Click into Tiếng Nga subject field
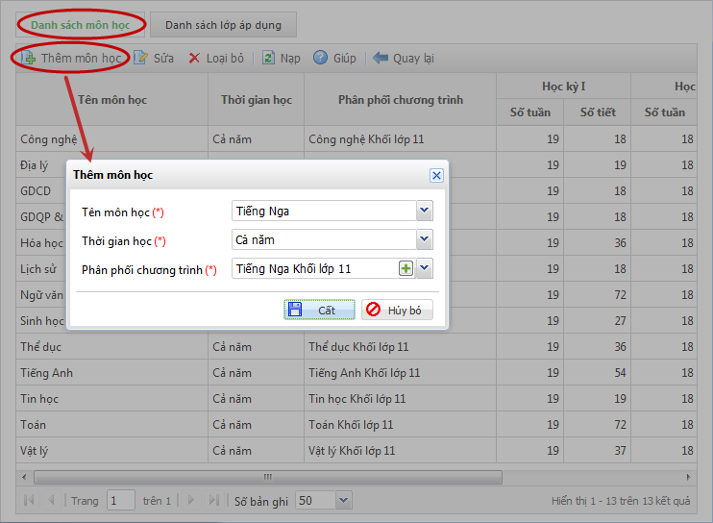The width and height of the screenshot is (713, 523). click(324, 211)
